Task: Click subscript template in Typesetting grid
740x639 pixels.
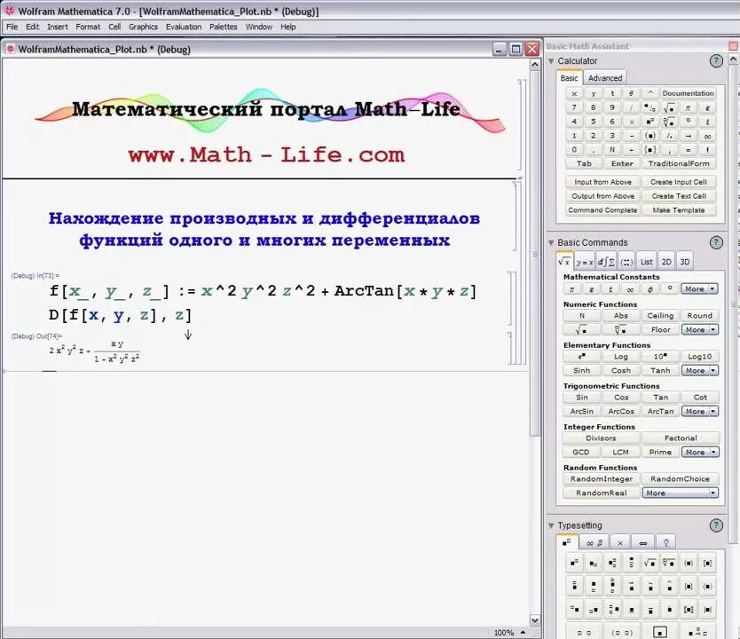Action: pyautogui.click(x=594, y=563)
